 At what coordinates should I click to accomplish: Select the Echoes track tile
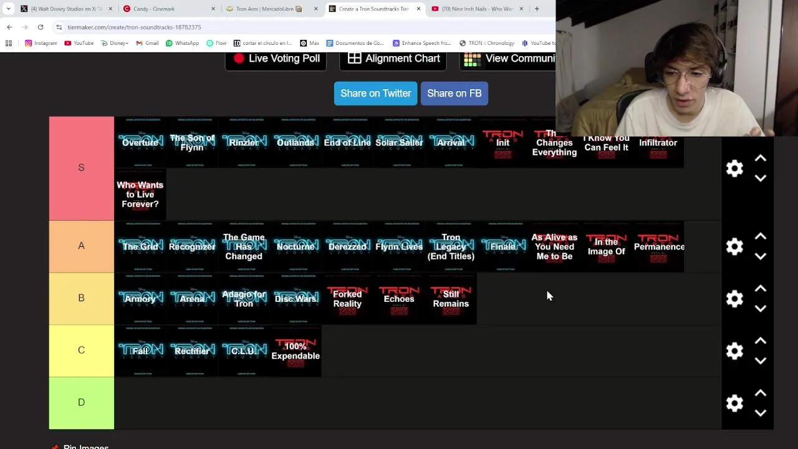click(x=399, y=299)
